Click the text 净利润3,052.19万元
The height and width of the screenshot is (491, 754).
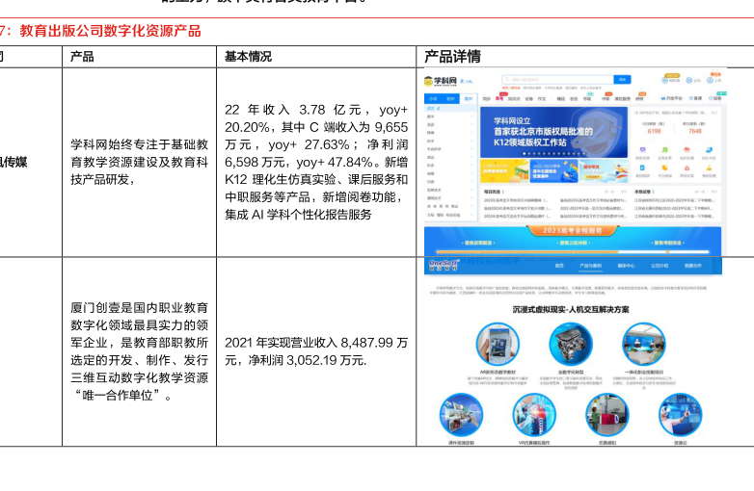pyautogui.click(x=308, y=360)
